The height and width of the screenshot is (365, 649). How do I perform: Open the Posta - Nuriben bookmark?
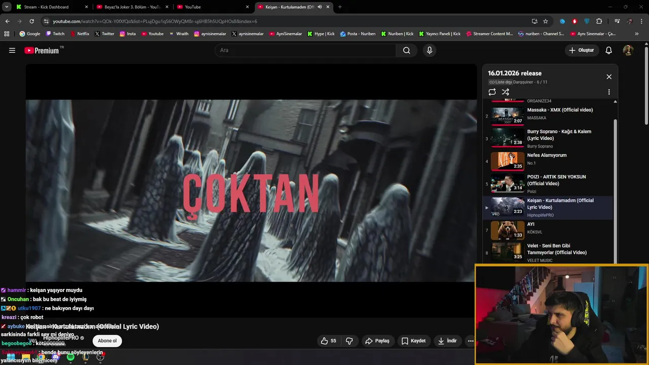click(x=358, y=34)
